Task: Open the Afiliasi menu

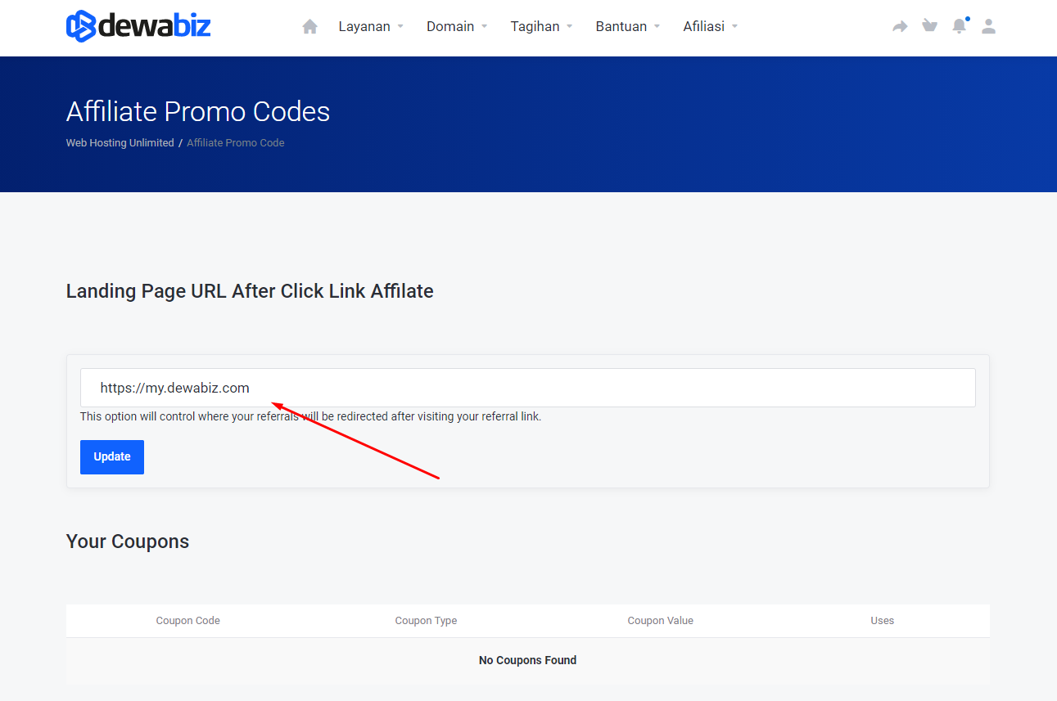Action: point(711,27)
